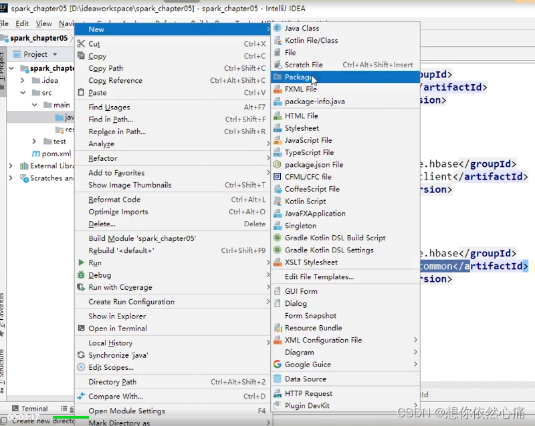This screenshot has height=426, width=535.
Task: Open the View menu in menu bar
Action: tap(43, 23)
